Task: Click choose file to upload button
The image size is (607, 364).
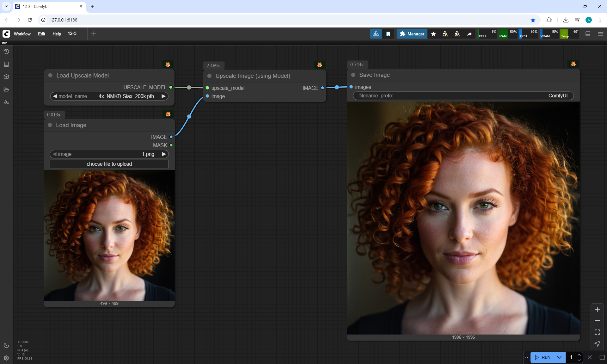Action: (109, 164)
